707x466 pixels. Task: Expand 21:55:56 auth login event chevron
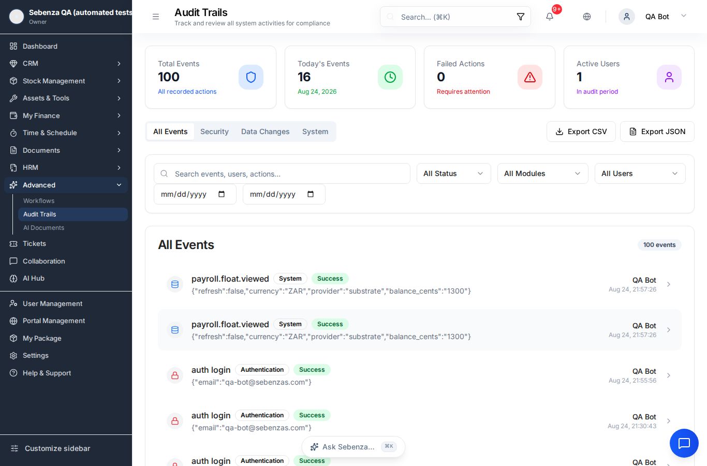(669, 375)
